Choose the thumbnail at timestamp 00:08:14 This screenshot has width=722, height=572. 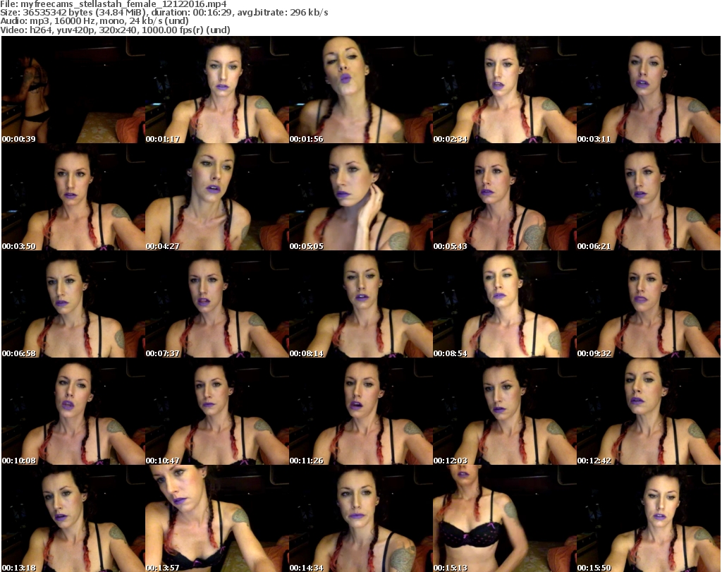(x=360, y=305)
